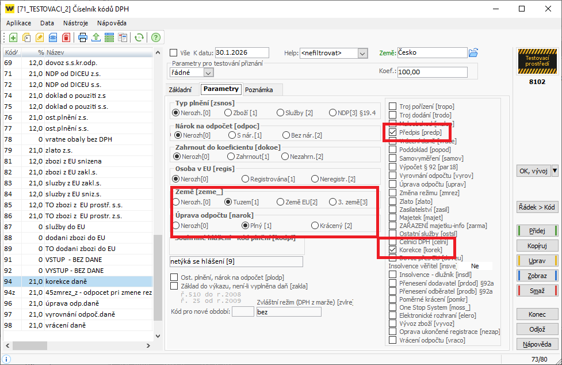Click the Název column header
This screenshot has width=562, height=365.
(x=98, y=52)
